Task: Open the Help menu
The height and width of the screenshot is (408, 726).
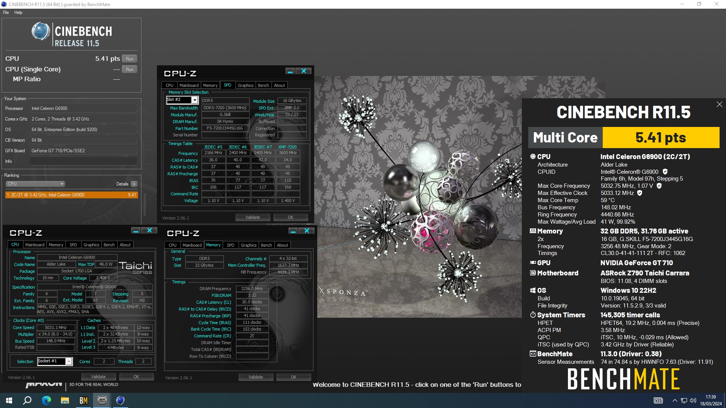Action: click(18, 12)
